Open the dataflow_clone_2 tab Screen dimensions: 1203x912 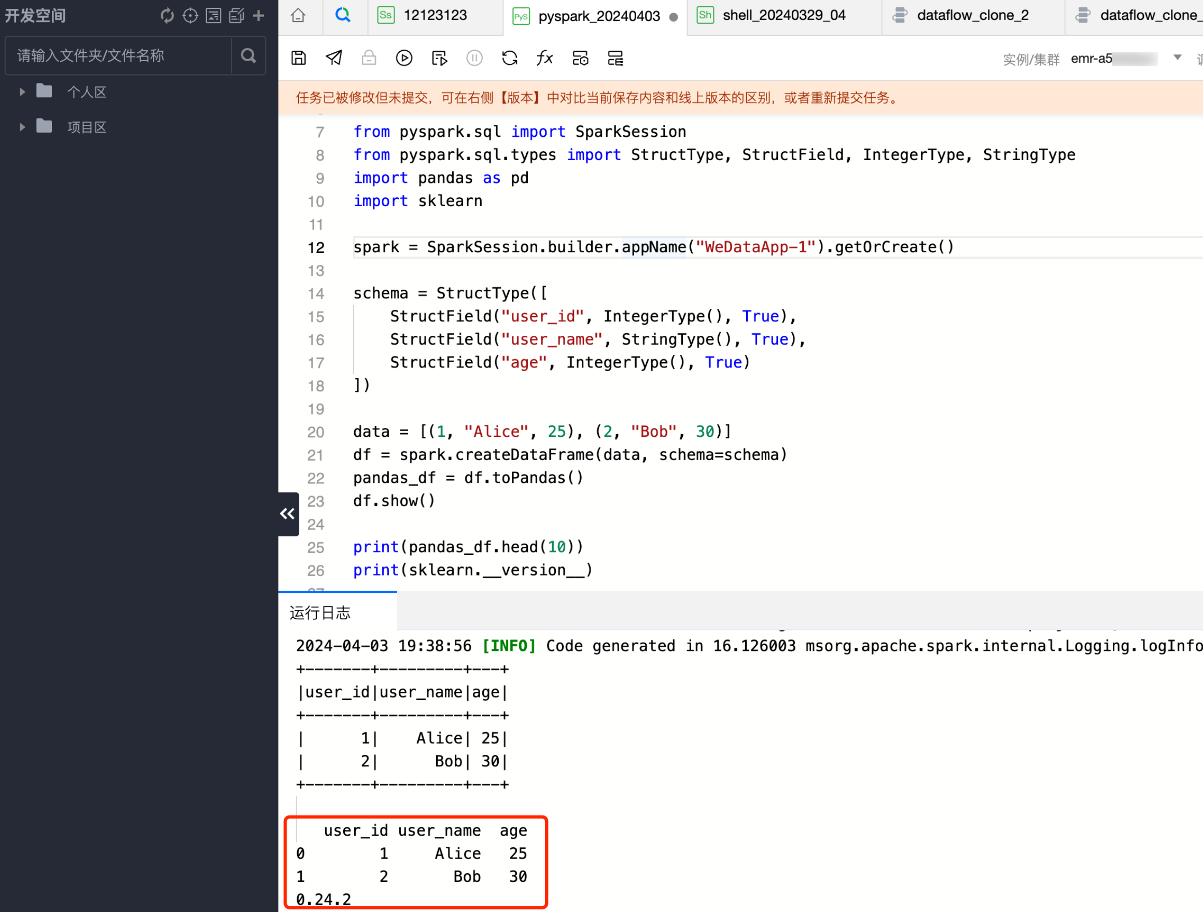coord(972,16)
